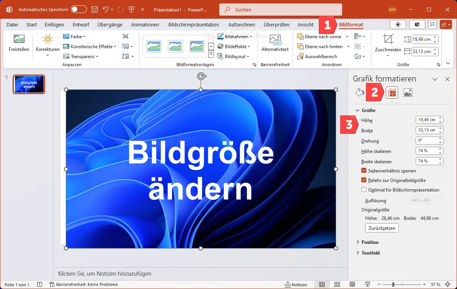Image resolution: width=457 pixels, height=289 pixels.
Task: Click the Zurücksetzen button
Action: (x=382, y=228)
